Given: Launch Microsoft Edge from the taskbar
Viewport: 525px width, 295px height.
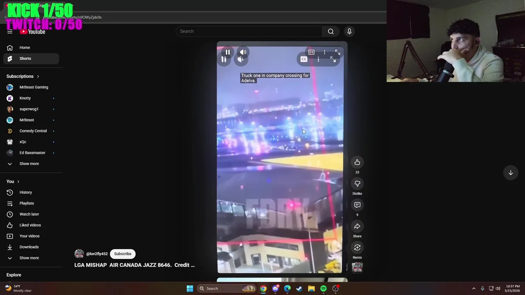Looking at the screenshot, I should click(x=288, y=288).
